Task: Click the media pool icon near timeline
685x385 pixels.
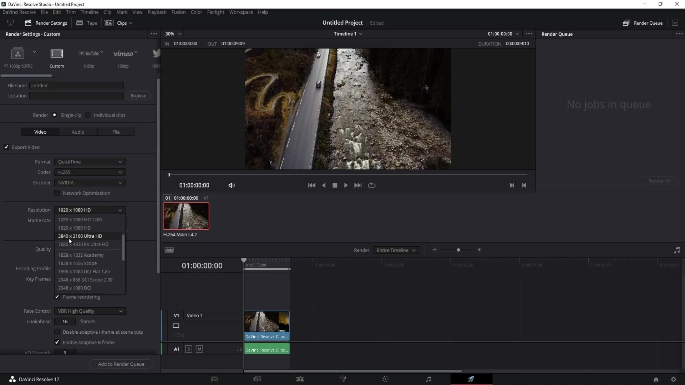Action: pyautogui.click(x=169, y=250)
